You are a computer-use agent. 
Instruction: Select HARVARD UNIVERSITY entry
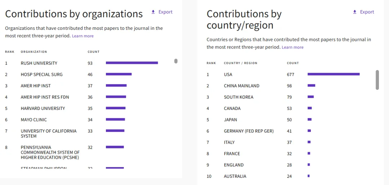point(43,108)
